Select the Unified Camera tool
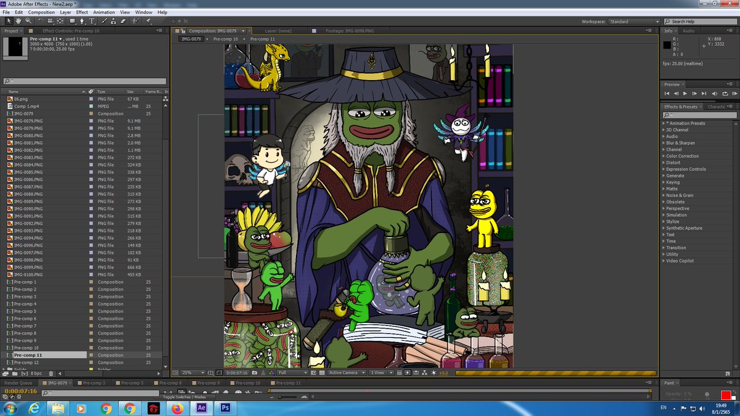Image resolution: width=740 pixels, height=416 pixels. click(50, 21)
